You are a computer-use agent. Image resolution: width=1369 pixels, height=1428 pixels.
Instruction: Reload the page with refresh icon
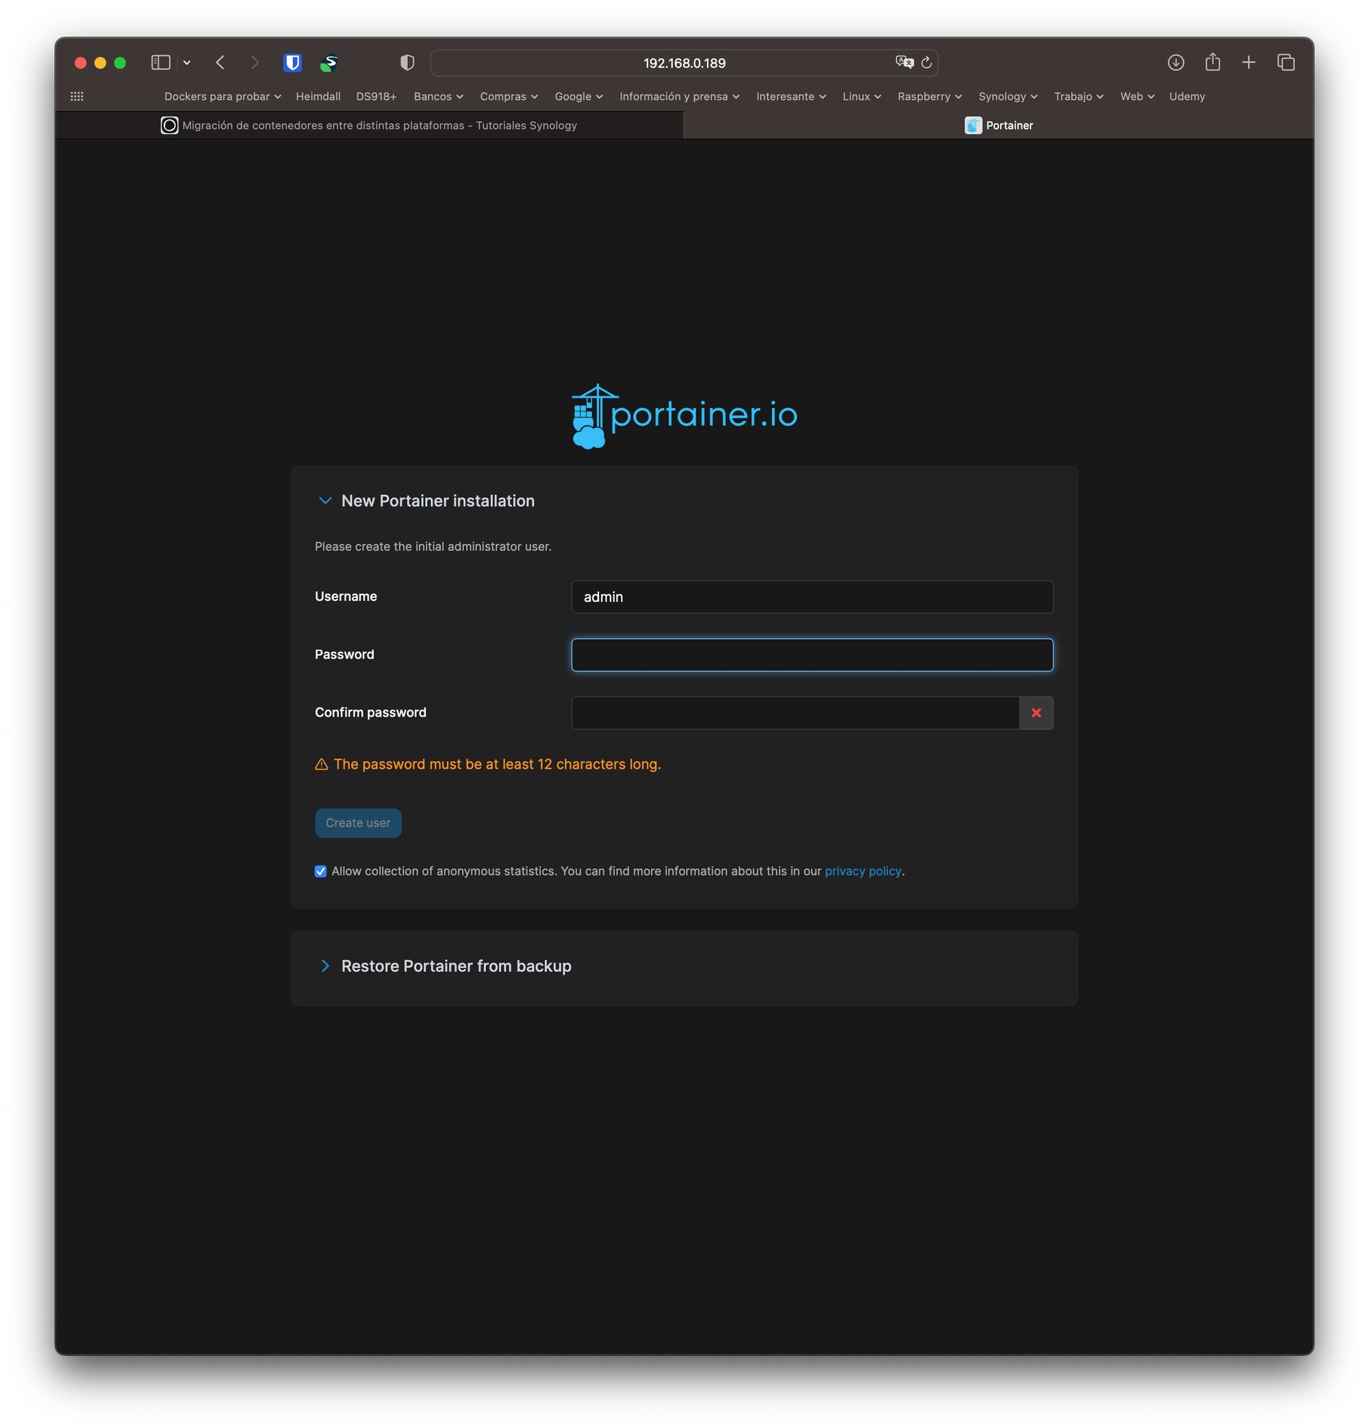point(926,63)
